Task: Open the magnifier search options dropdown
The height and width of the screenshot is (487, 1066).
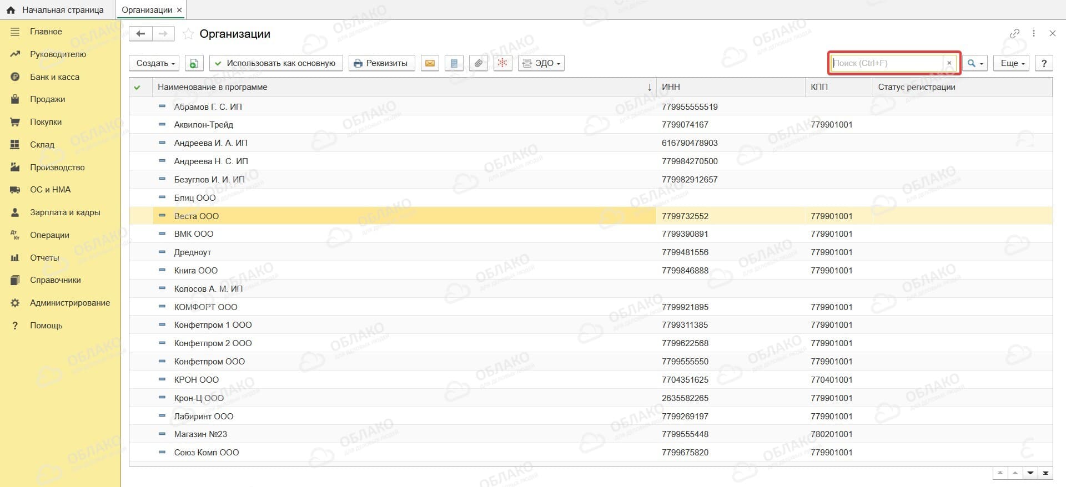Action: pyautogui.click(x=975, y=63)
